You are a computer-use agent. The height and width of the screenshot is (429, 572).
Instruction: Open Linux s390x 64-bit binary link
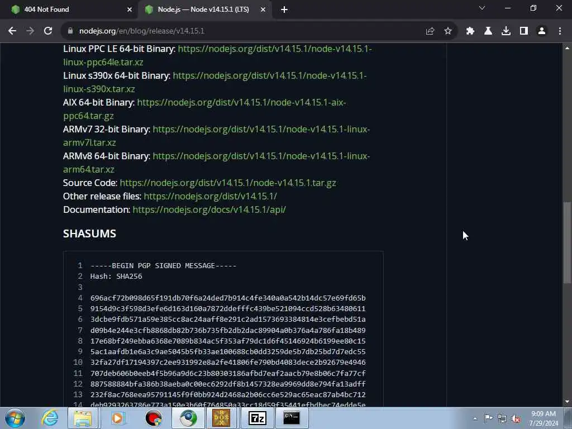click(x=215, y=82)
